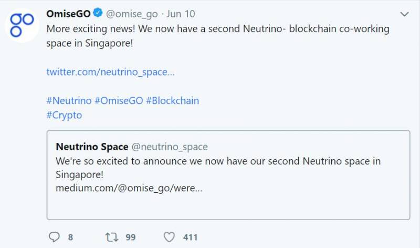This screenshot has height=248, width=420.
Task: Open the twitter.com/neutrino_space link
Action: [x=110, y=71]
